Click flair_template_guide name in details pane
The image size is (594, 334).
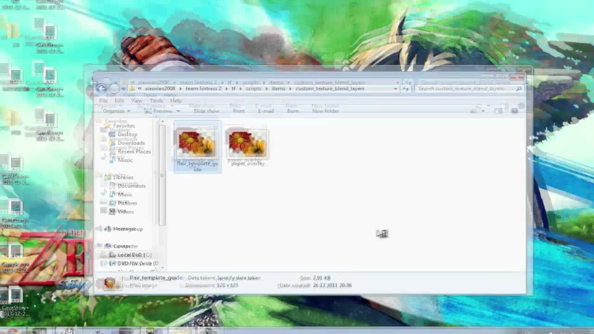[156, 278]
